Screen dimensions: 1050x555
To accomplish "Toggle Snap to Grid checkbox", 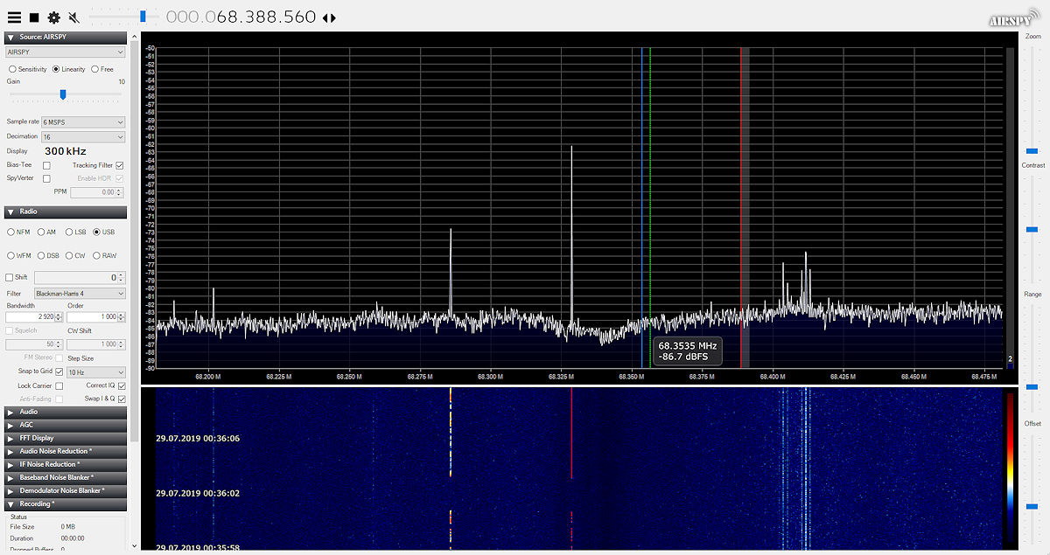I will pyautogui.click(x=59, y=371).
